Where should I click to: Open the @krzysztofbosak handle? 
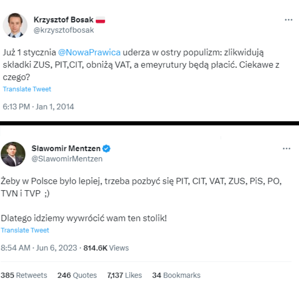tap(63, 30)
